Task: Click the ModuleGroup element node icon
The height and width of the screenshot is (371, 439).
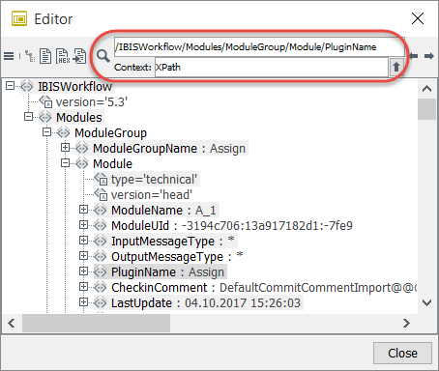Action: pos(63,132)
